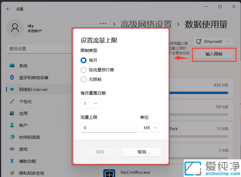This screenshot has height=177, width=241.
Task: Click the 取消 button
Action: 142,152
